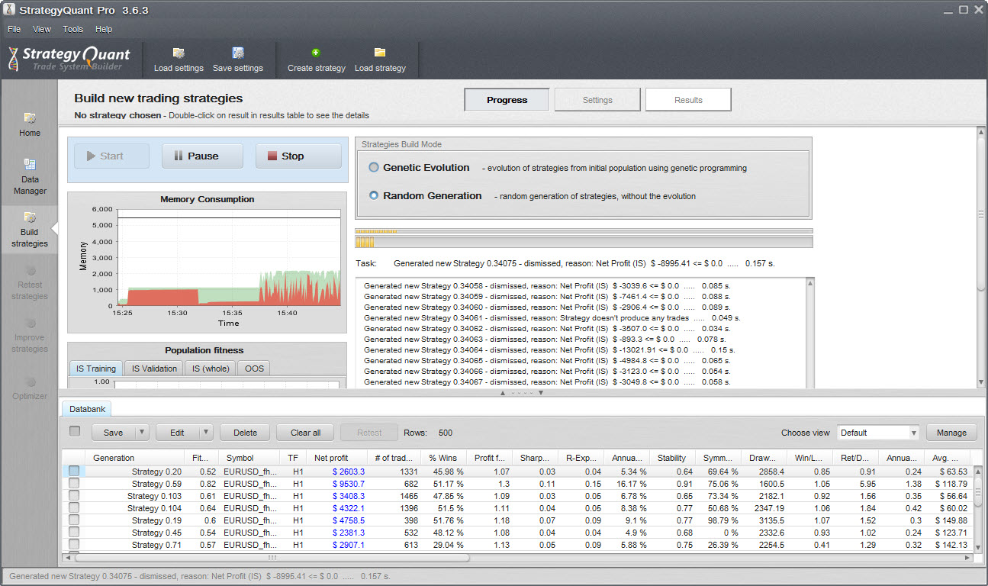The height and width of the screenshot is (586, 988).
Task: Click the log list vertical scrollbar
Action: (x=809, y=333)
